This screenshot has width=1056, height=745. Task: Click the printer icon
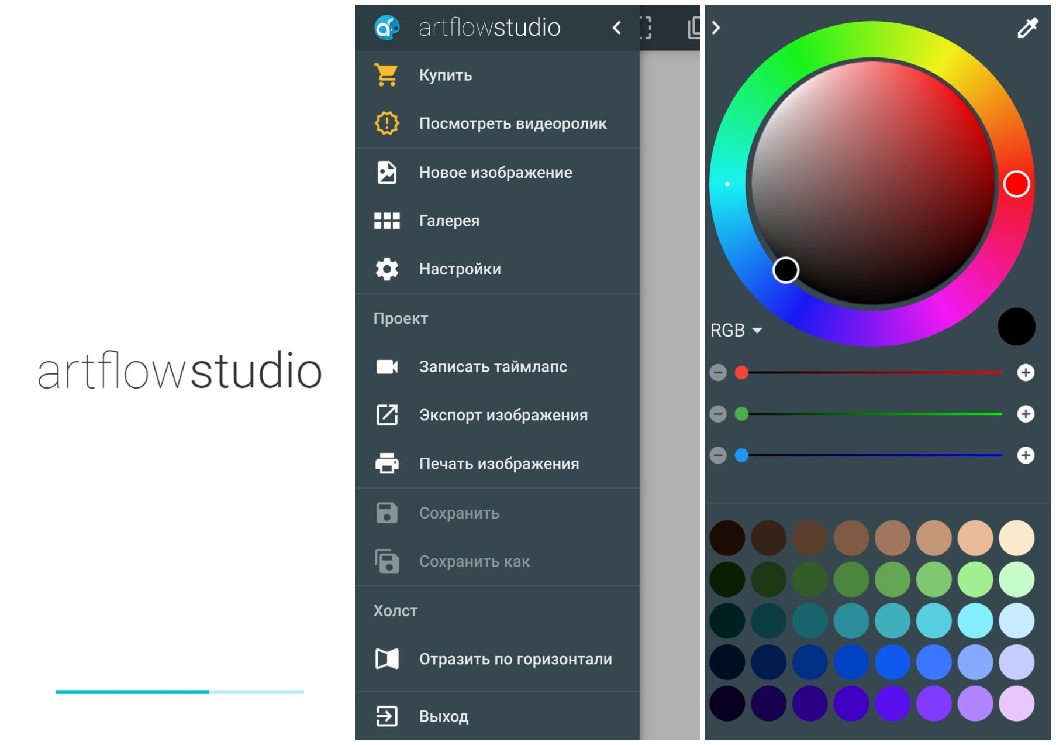pos(386,464)
